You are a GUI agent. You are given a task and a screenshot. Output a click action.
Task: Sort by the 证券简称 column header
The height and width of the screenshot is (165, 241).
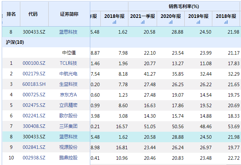coord(69,14)
